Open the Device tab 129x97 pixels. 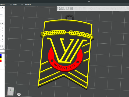pyautogui.click(x=2, y=5)
